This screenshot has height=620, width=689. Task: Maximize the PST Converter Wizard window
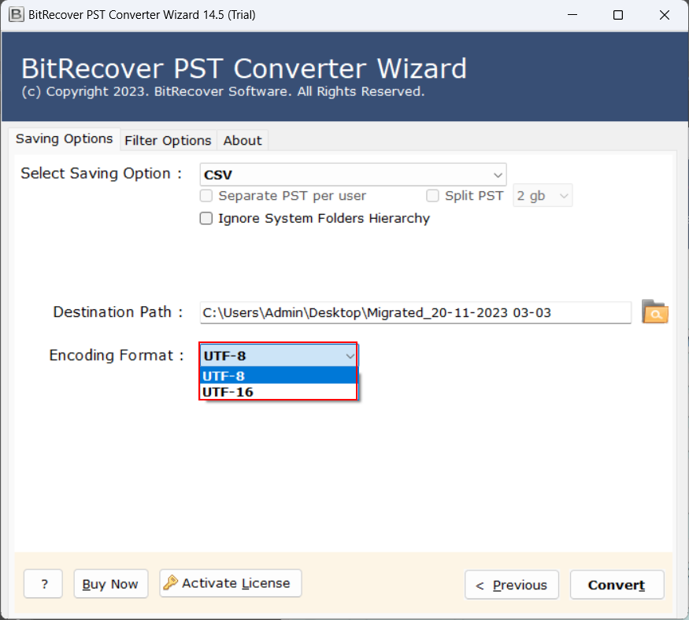click(618, 15)
